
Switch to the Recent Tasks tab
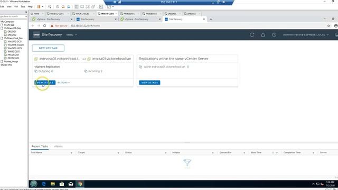click(40, 146)
